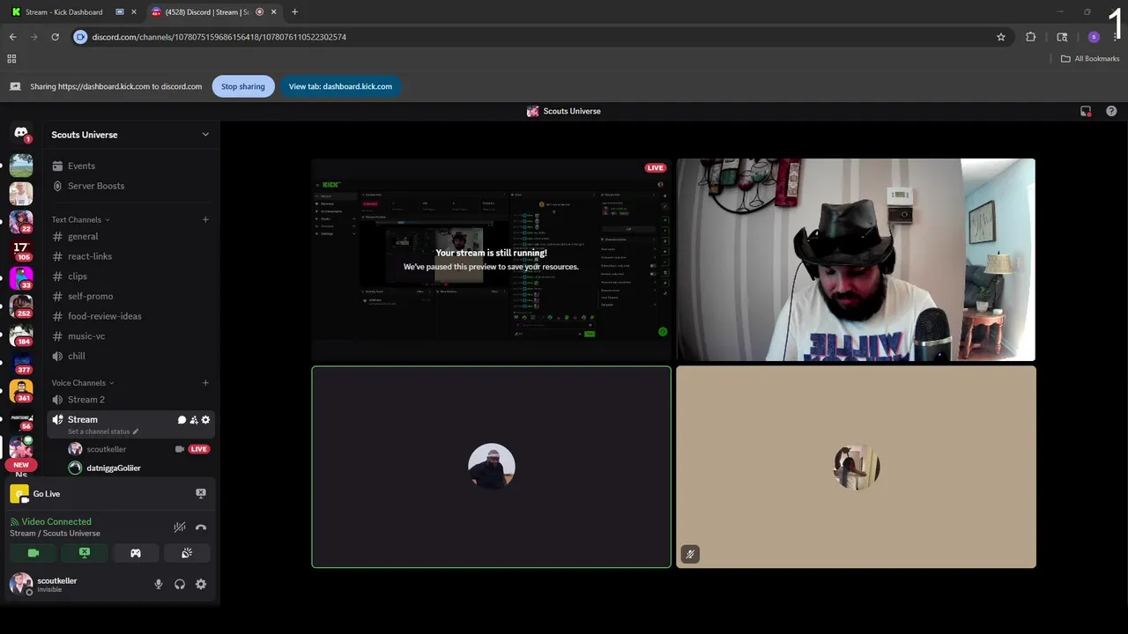Open Chrome profile avatar
The width and height of the screenshot is (1128, 634).
pyautogui.click(x=1094, y=37)
